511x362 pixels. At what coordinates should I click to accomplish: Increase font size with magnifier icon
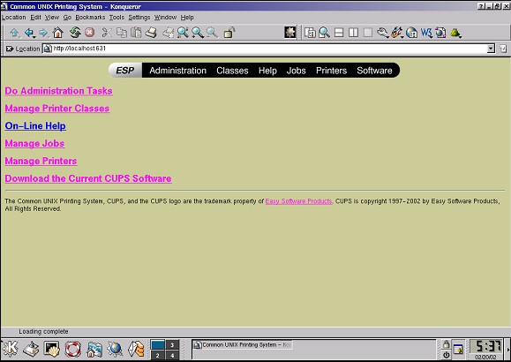click(198, 33)
